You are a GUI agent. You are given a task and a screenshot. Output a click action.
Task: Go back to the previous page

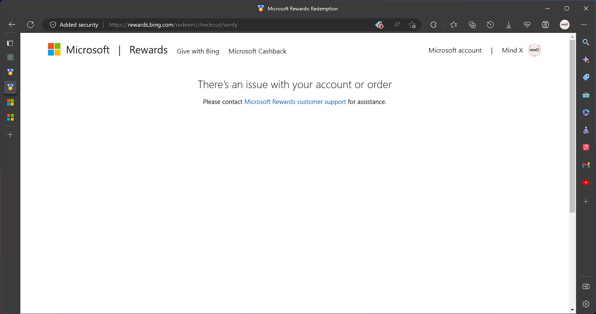(x=12, y=25)
